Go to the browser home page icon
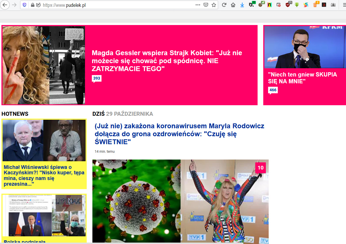This screenshot has width=346, height=244. 233,5
